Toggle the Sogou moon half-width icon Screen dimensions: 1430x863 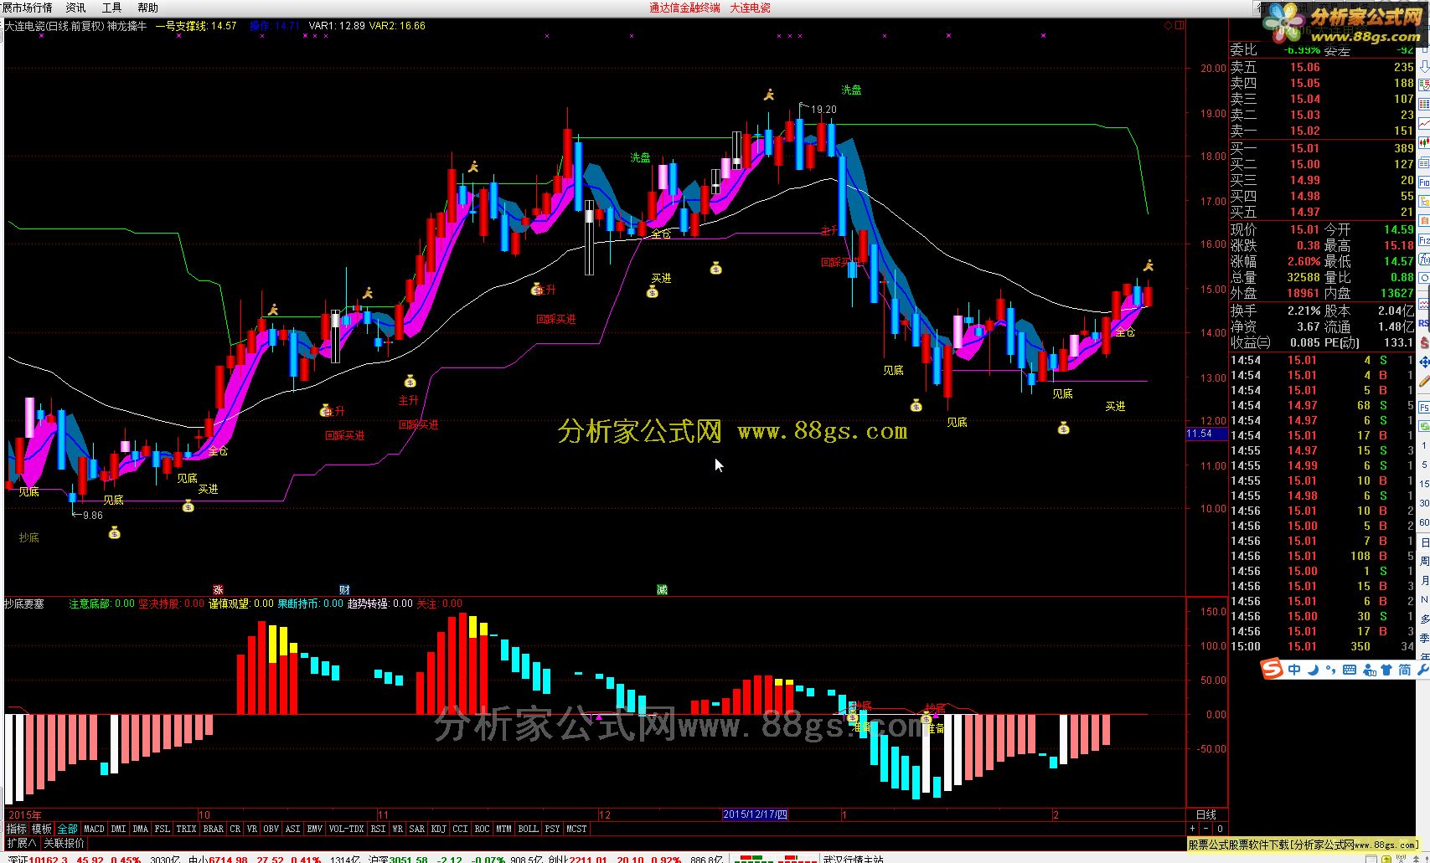pyautogui.click(x=1314, y=670)
